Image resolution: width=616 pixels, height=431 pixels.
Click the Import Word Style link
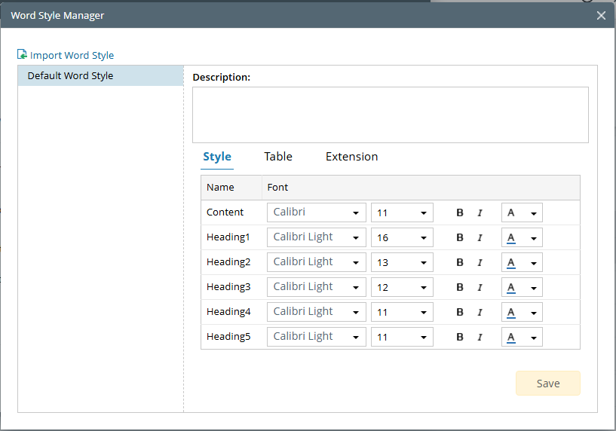click(72, 55)
